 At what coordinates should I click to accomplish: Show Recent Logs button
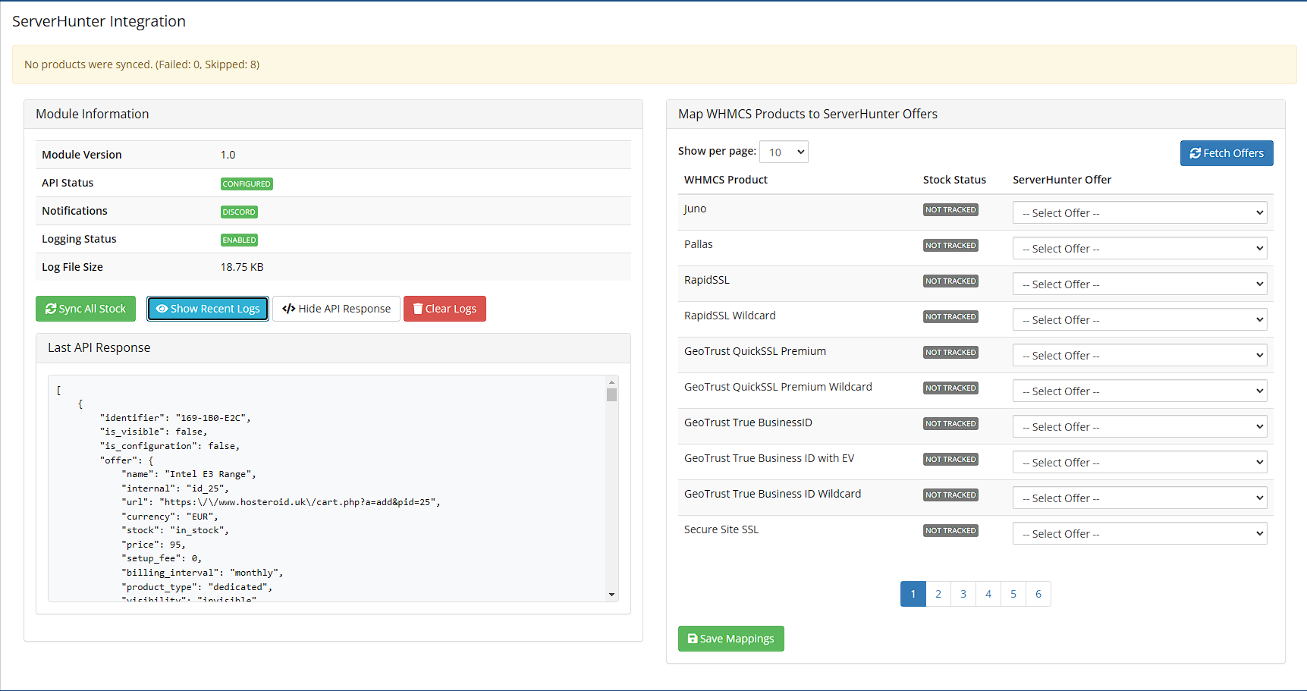pos(208,309)
